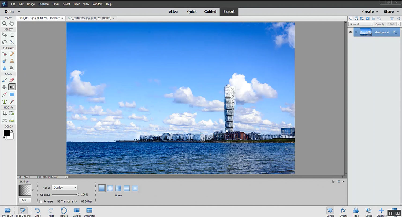Image resolution: width=402 pixels, height=217 pixels.
Task: Select the Zoom tool
Action: click(5, 24)
